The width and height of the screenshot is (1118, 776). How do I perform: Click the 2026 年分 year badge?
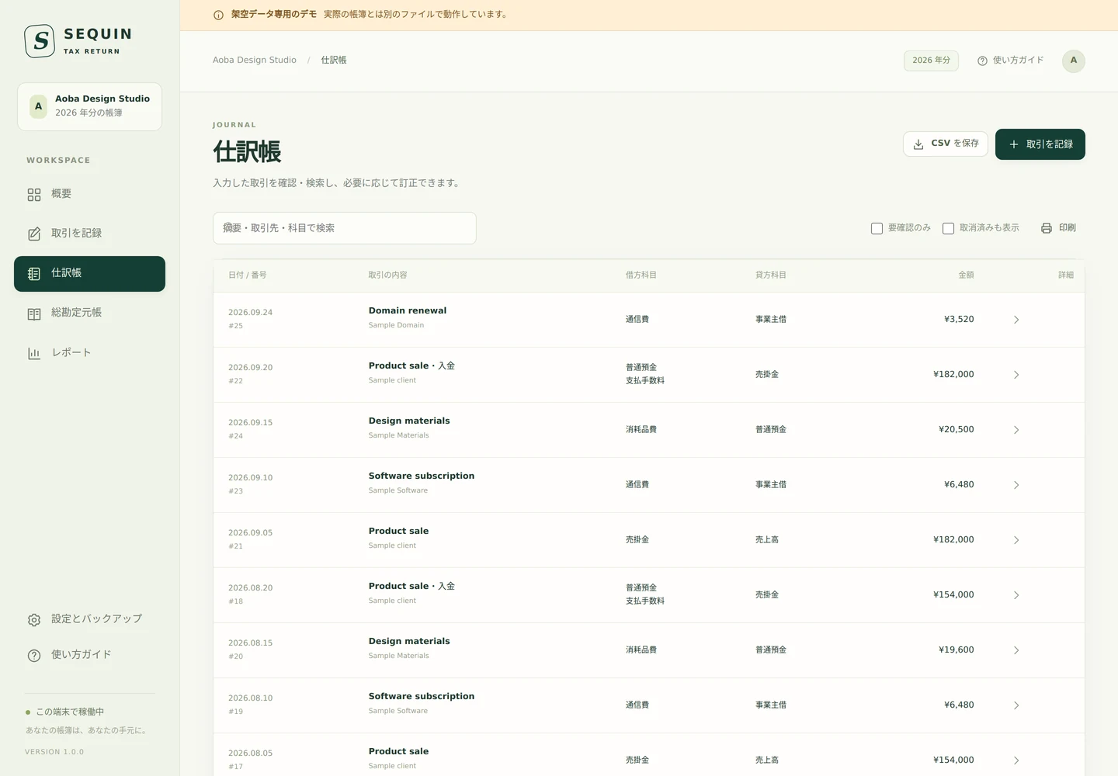pos(931,61)
